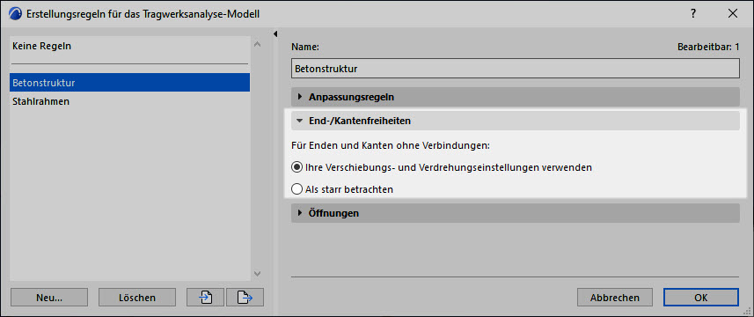754x317 pixels.
Task: Expand the Öffnungen section
Action: 515,212
